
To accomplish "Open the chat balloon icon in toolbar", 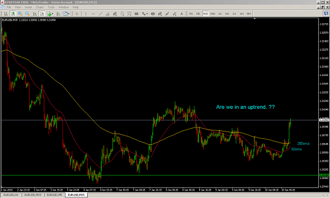I will (x=326, y=14).
